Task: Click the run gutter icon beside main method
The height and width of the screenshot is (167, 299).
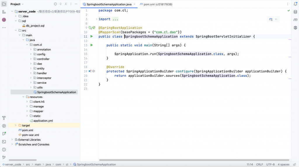Action: click(91, 45)
